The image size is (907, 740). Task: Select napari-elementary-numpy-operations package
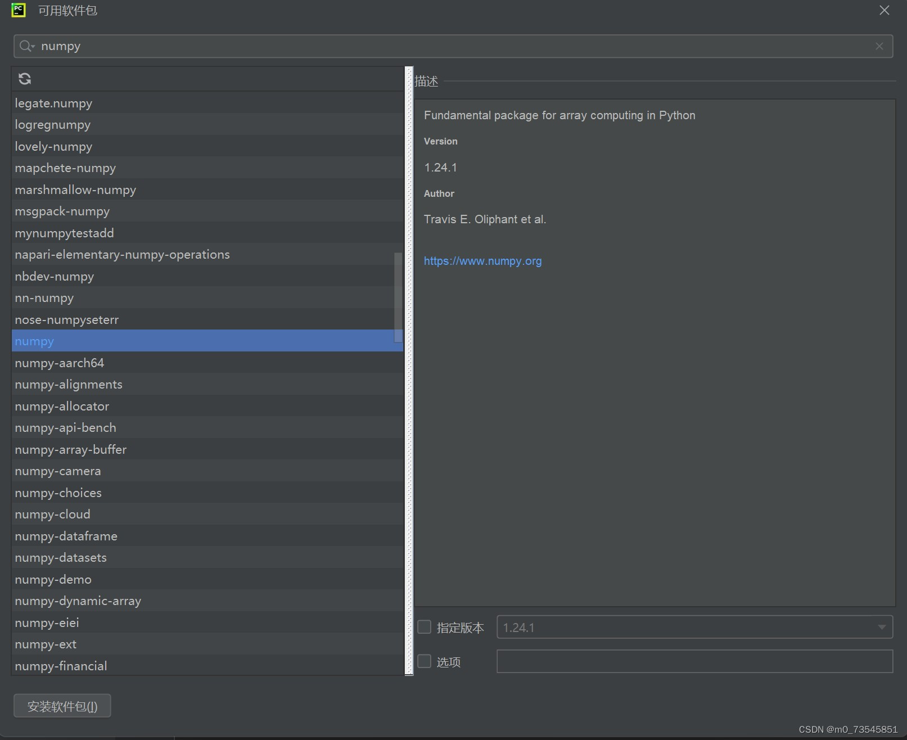click(x=207, y=254)
